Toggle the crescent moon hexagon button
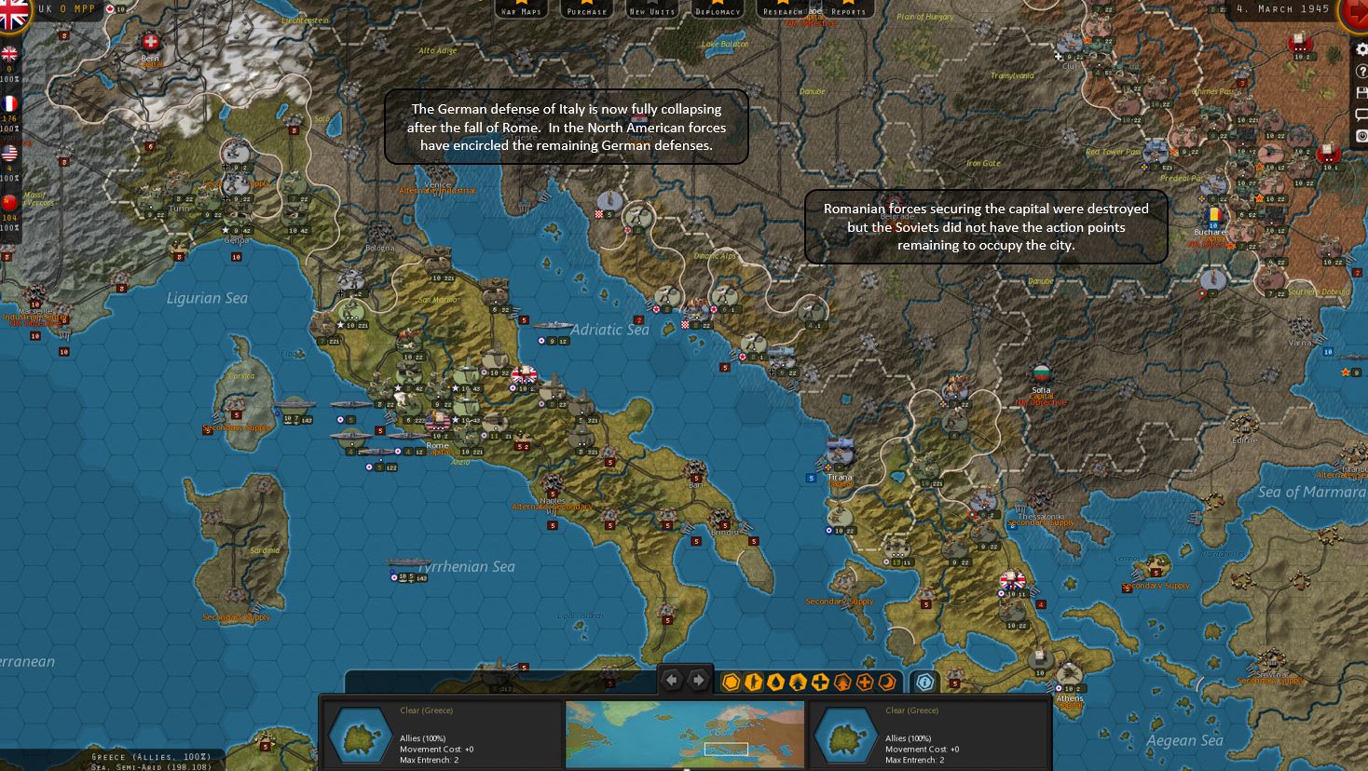This screenshot has width=1368, height=771. [x=886, y=683]
